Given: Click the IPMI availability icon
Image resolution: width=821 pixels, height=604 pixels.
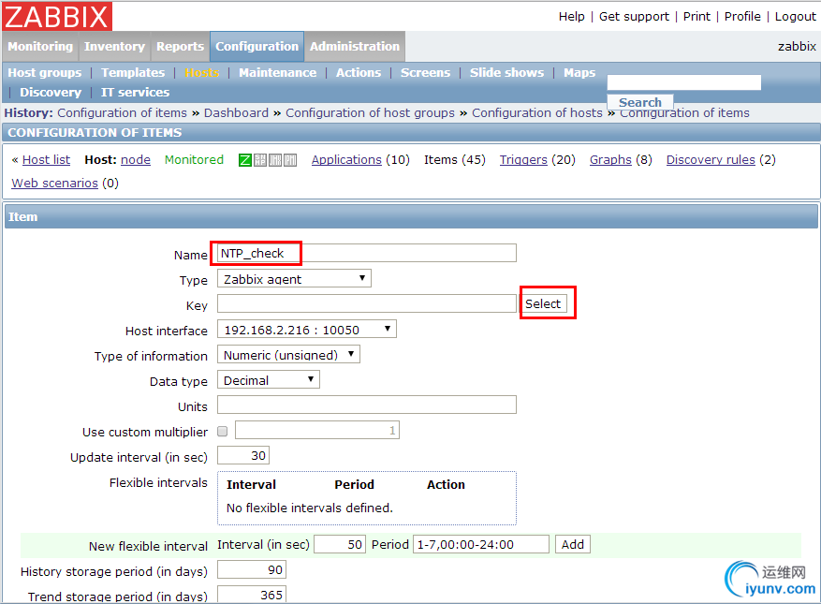Looking at the screenshot, I should pos(290,160).
